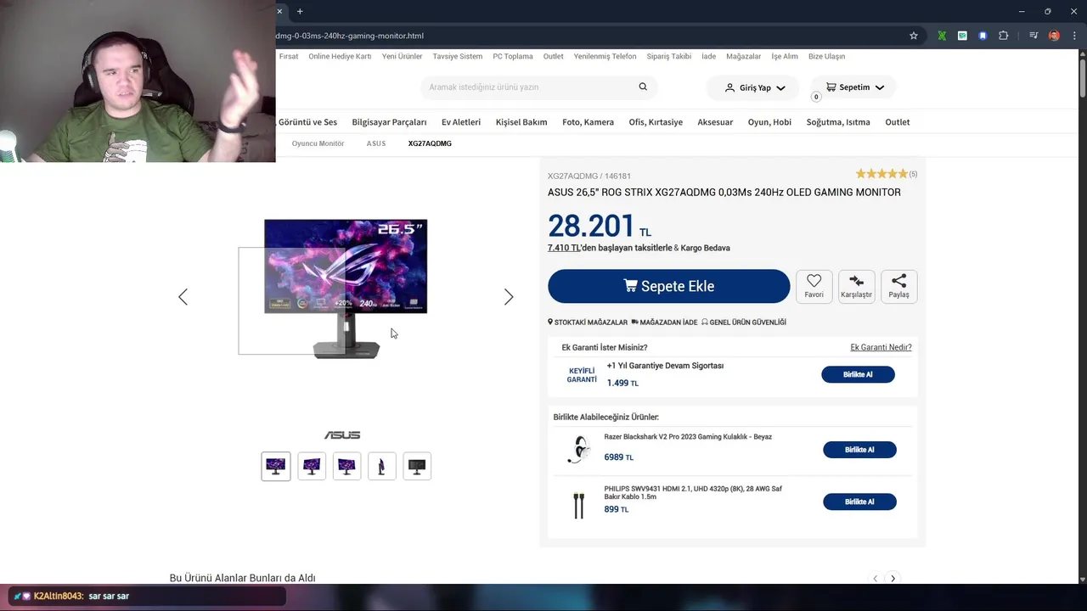Open Yenilenmiş Telefon top link
Screen dimensions: 1087x611
(605, 56)
